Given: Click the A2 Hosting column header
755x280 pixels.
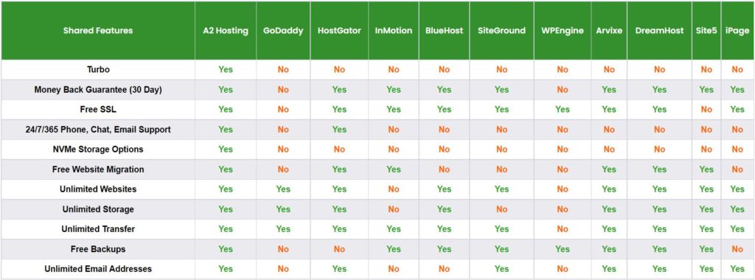Looking at the screenshot, I should pos(226,31).
